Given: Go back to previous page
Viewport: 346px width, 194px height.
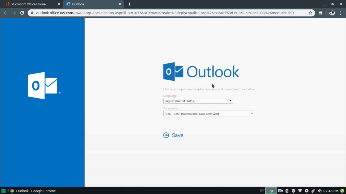Looking at the screenshot, I should click(6, 13).
